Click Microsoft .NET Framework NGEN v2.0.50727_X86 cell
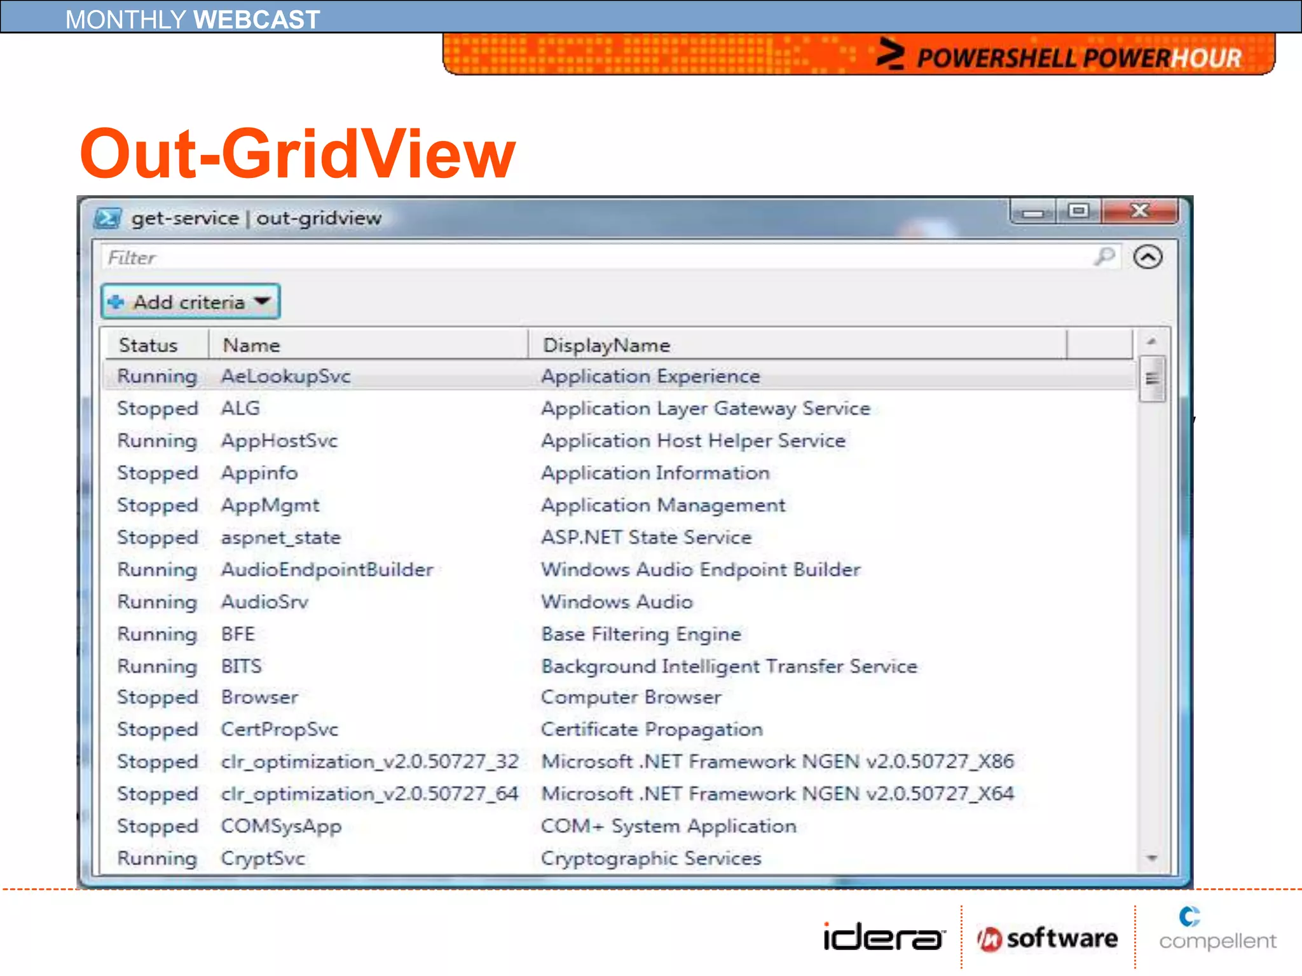1302x976 pixels. click(778, 761)
